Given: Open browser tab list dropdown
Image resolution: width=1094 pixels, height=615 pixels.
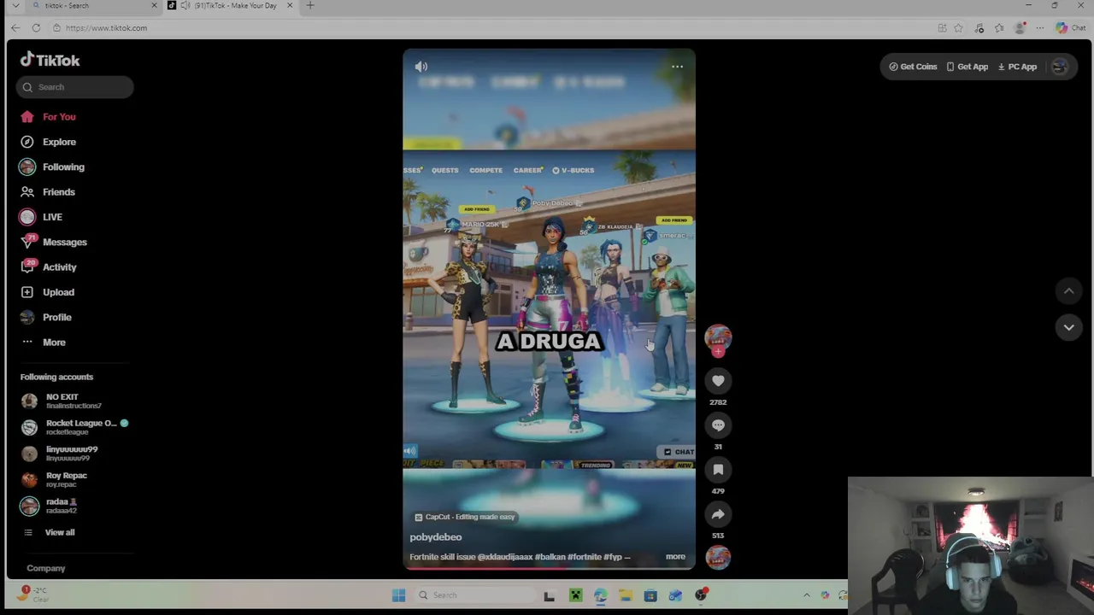Looking at the screenshot, I should tap(15, 6).
